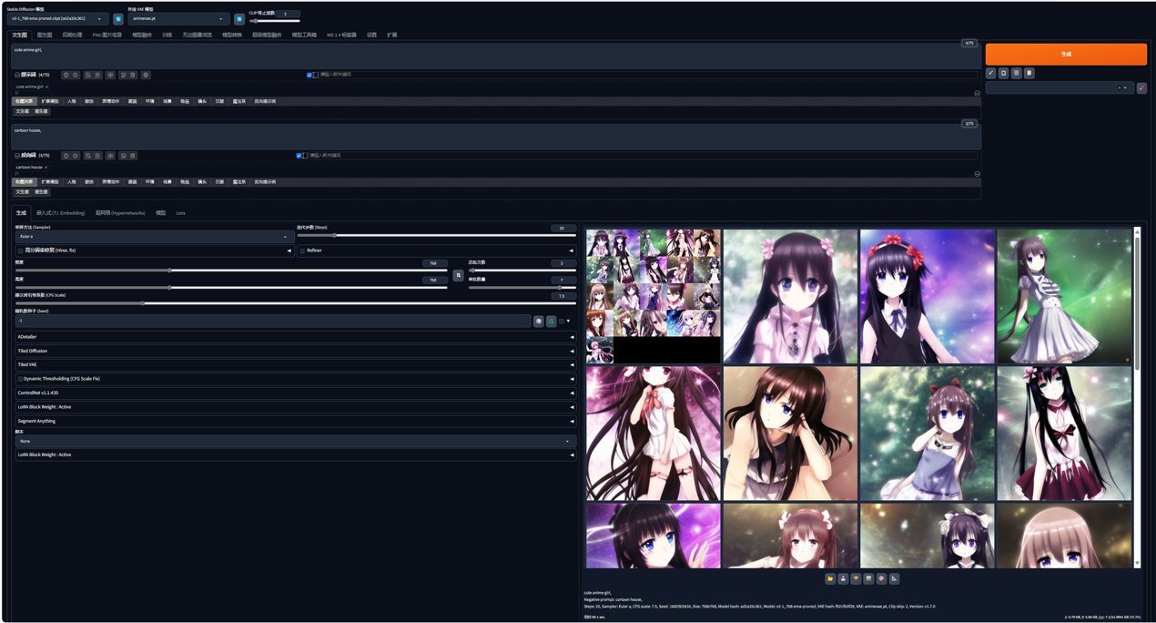Open the 脚本 script dropdown showing None
This screenshot has width=1156, height=623.
click(294, 441)
